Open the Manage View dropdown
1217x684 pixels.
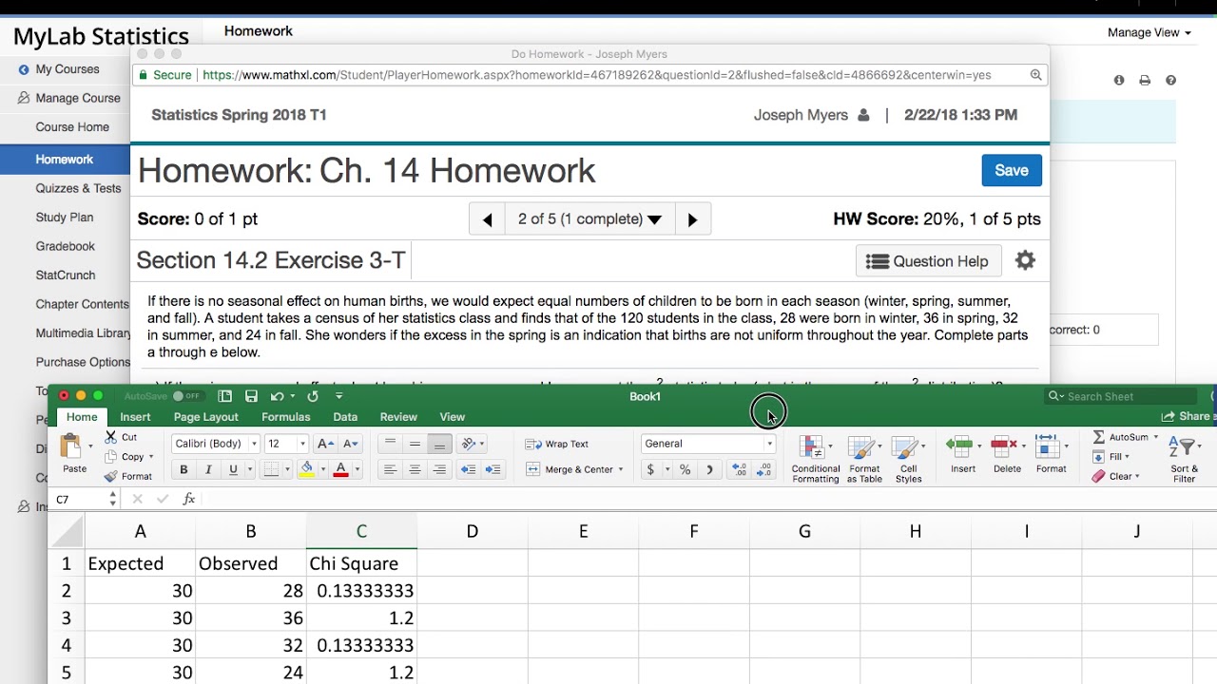tap(1149, 32)
